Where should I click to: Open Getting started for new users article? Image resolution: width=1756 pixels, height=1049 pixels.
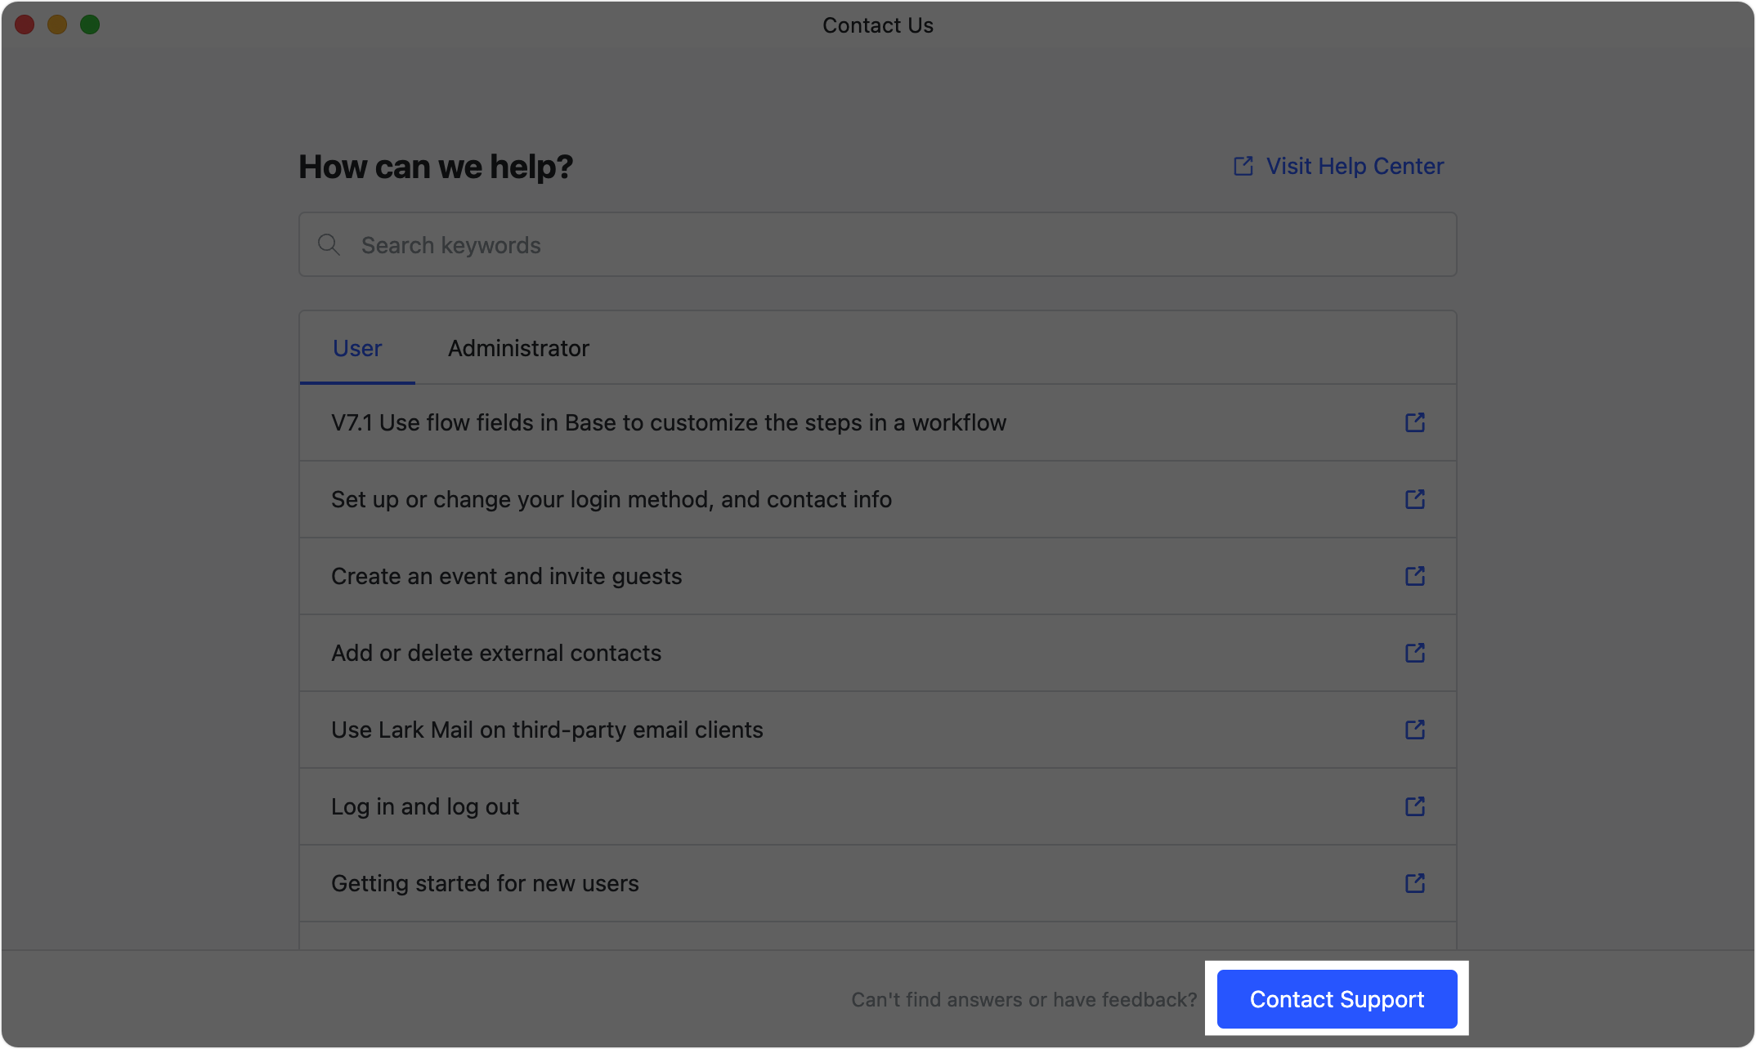[484, 883]
